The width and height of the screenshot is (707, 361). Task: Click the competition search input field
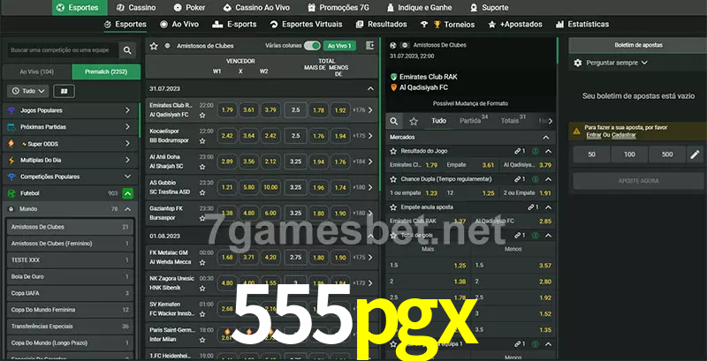(x=61, y=51)
